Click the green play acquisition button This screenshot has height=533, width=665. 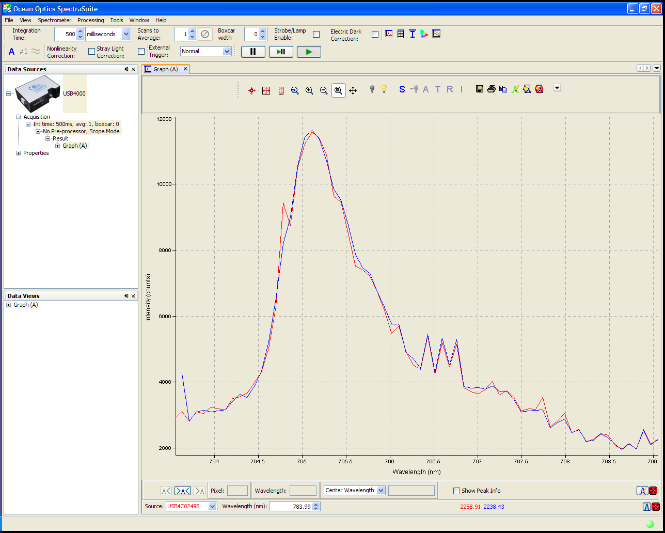point(309,52)
